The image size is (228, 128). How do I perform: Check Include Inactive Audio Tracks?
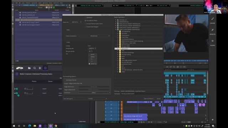tap(85, 24)
